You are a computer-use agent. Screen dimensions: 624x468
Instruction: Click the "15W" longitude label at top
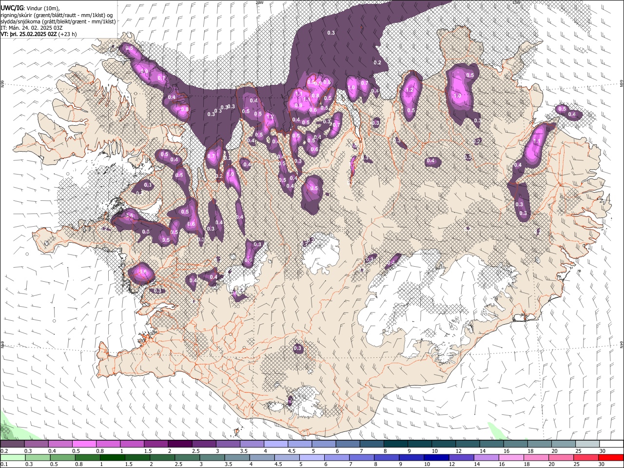click(516, 2)
